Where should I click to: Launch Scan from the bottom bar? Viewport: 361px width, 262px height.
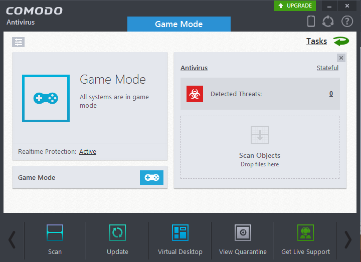point(55,240)
